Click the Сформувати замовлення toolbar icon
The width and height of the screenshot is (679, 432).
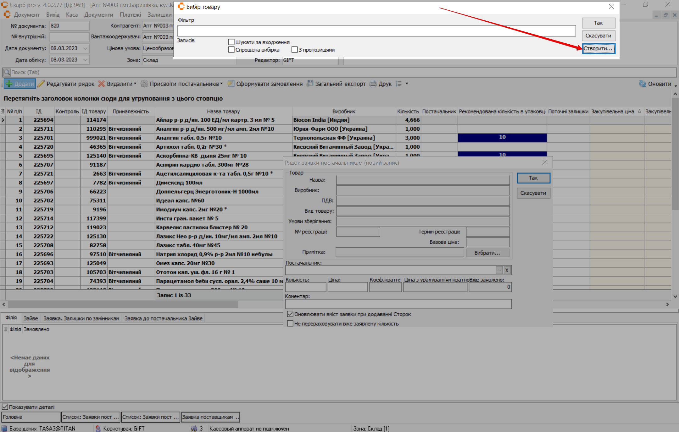231,84
